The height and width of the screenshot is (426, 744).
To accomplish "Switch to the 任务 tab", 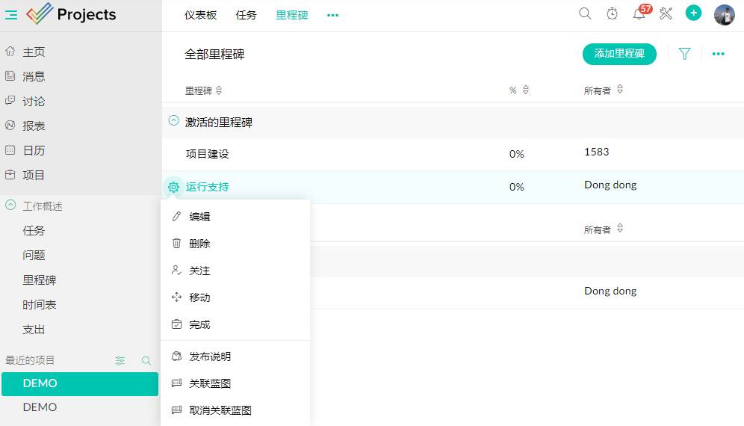I will click(246, 15).
